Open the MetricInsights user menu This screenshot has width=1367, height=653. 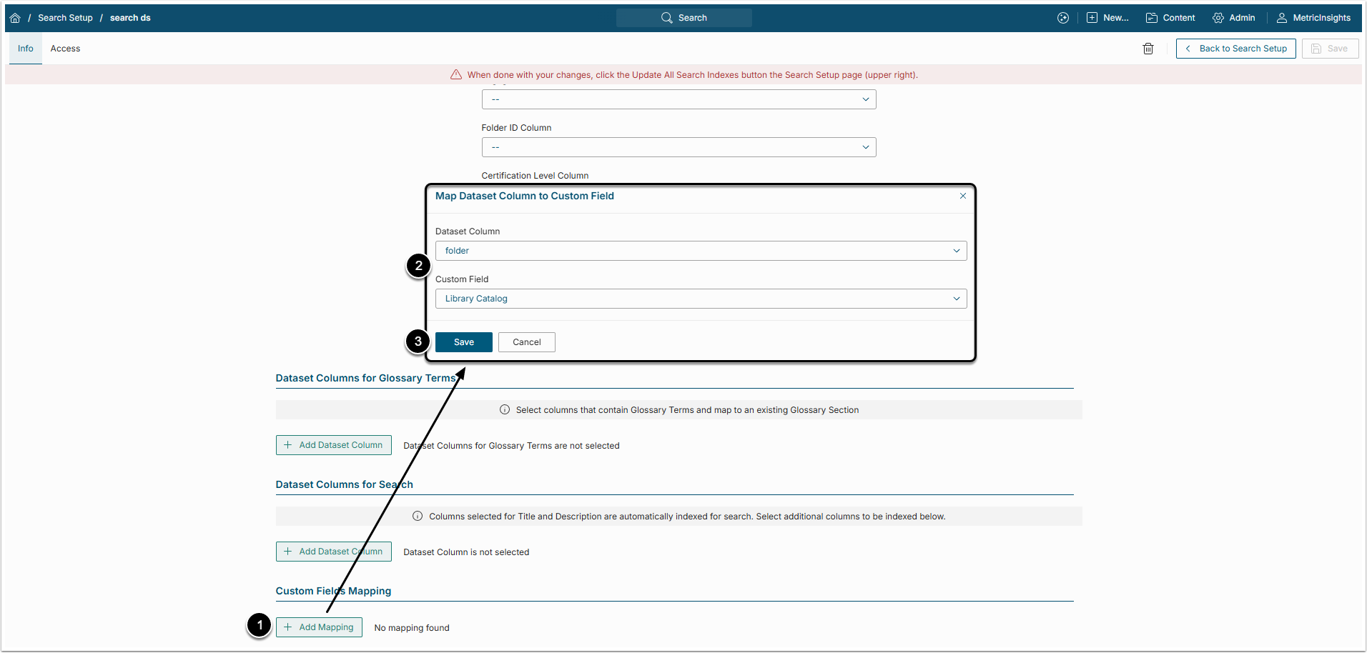(1314, 18)
